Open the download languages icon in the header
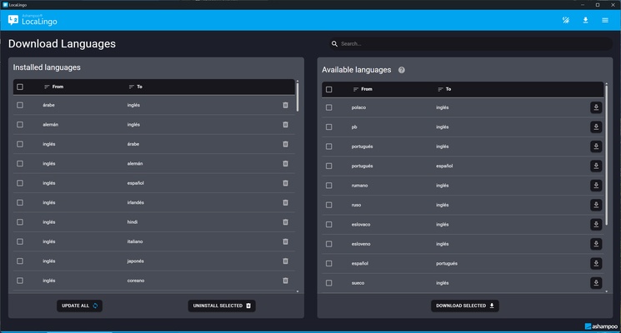The width and height of the screenshot is (621, 333). (x=585, y=20)
